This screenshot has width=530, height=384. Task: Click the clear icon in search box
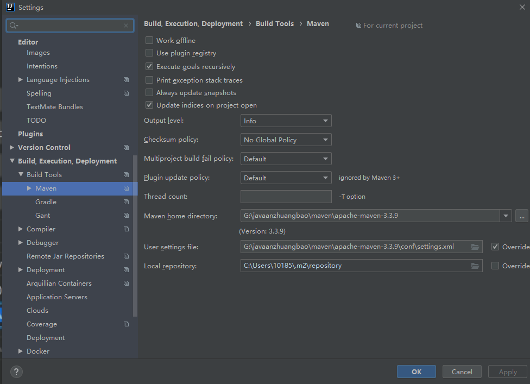[126, 26]
